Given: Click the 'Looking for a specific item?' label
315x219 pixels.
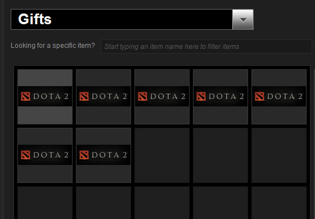Looking at the screenshot, I should pyautogui.click(x=53, y=46).
